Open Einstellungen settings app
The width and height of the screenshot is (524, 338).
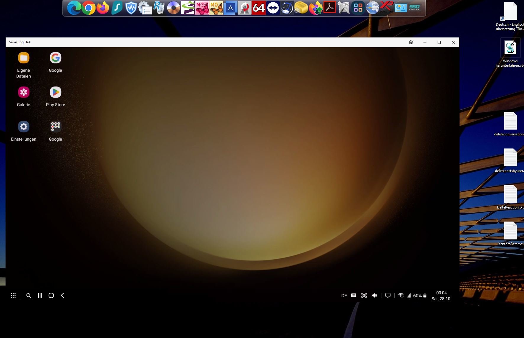click(x=24, y=127)
